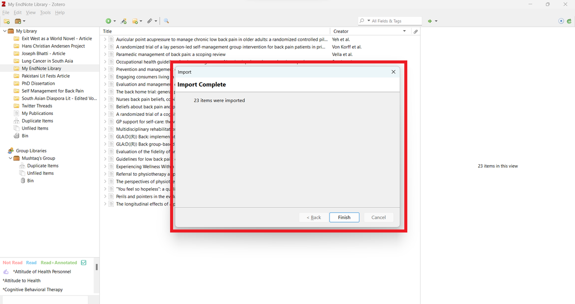Sort items by Title column header

[x=216, y=31]
